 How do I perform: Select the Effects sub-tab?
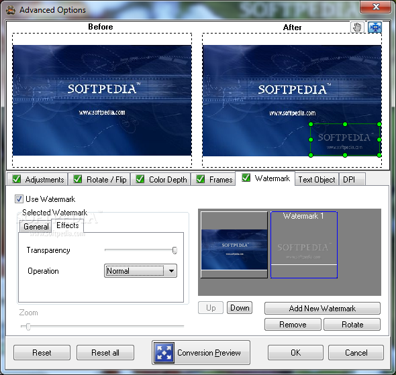click(67, 225)
